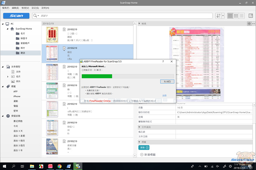Click the blue Scan button
The height and width of the screenshot is (170, 256).
16,16
